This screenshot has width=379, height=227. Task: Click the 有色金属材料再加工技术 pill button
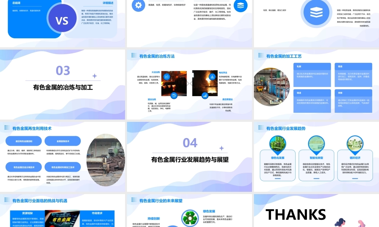[63, 167]
